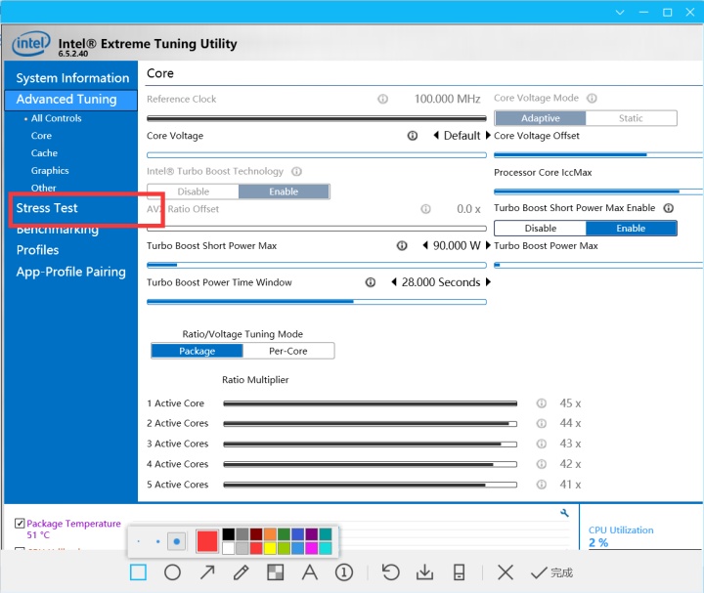Viewport: 704px width, 593px height.
Task: Select the largest brush size dot
Action: 176,541
